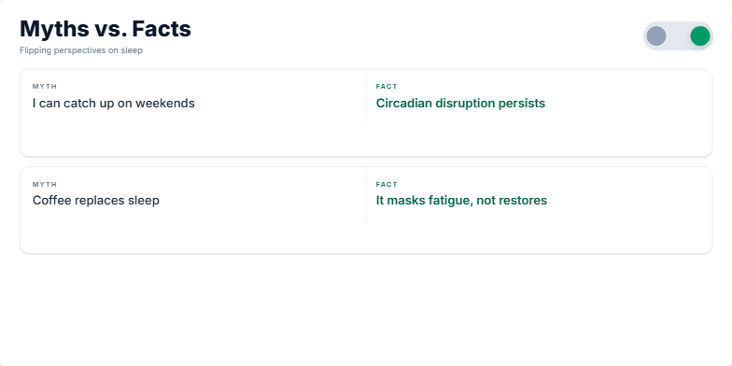Click the "Flipping perspectives on sleep" subtitle
The image size is (732, 366).
(x=81, y=50)
